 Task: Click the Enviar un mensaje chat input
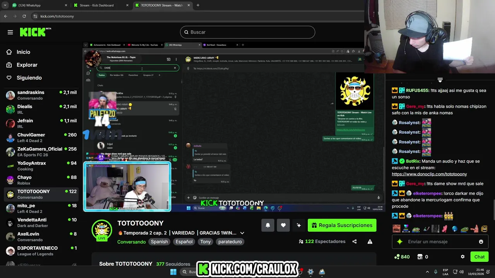(440, 242)
